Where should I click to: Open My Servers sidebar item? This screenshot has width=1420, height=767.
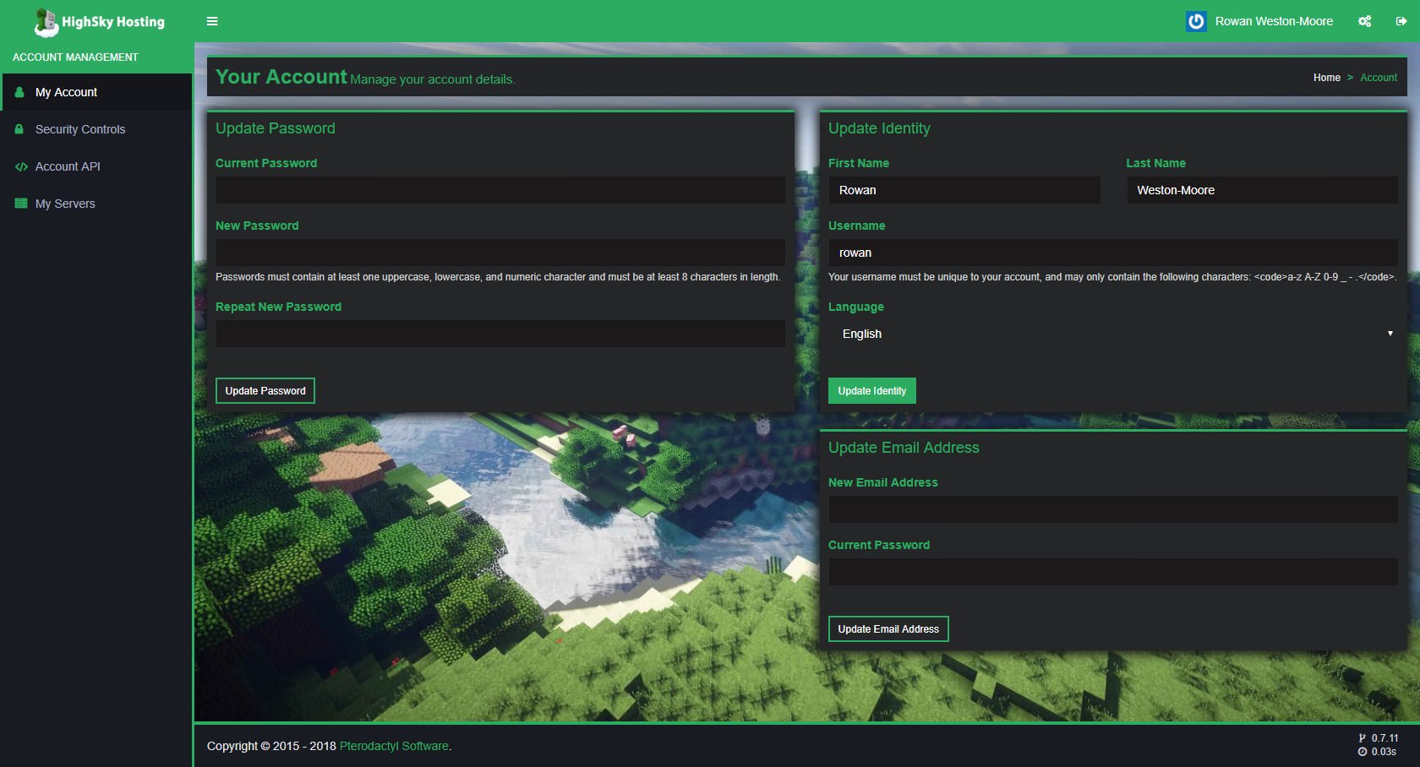pos(65,204)
